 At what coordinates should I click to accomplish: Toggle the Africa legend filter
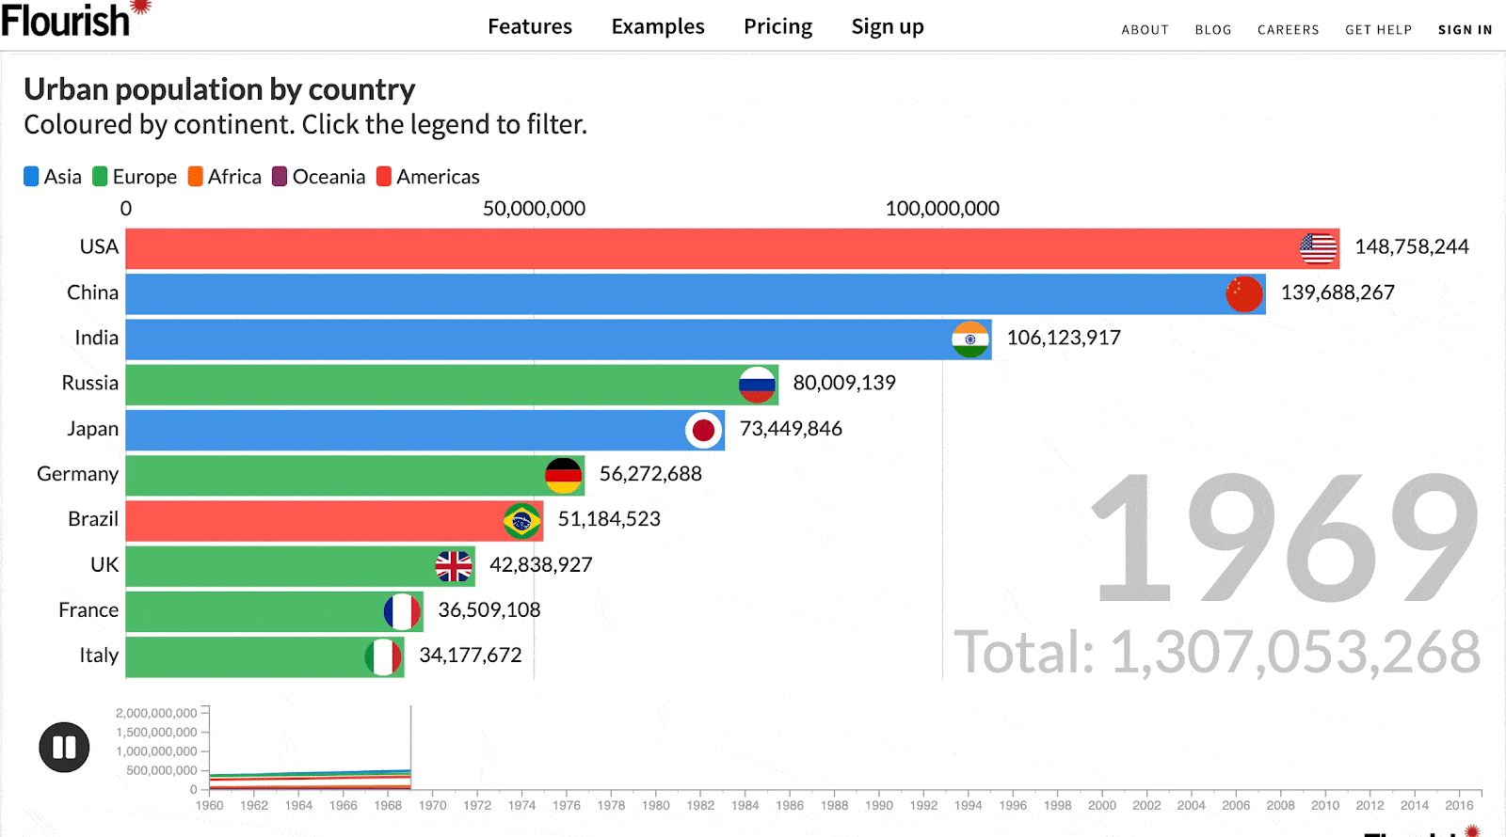(225, 177)
